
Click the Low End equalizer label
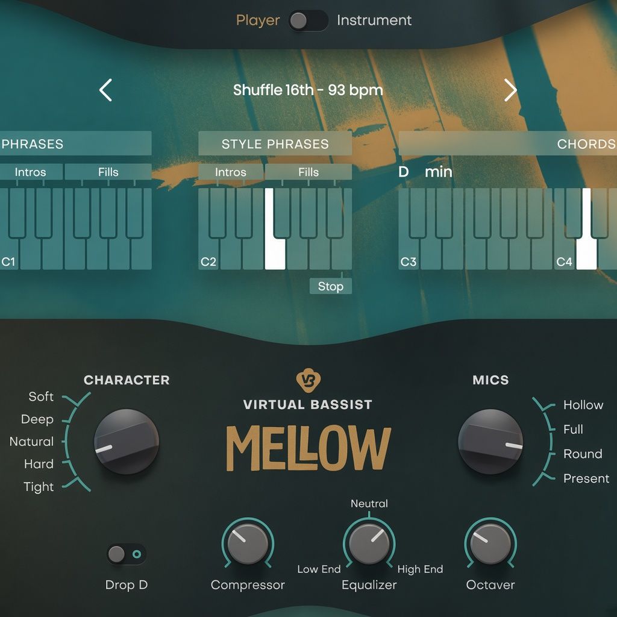pyautogui.click(x=319, y=569)
